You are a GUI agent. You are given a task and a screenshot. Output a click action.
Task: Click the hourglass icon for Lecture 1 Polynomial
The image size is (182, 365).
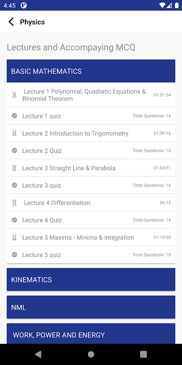(15, 95)
